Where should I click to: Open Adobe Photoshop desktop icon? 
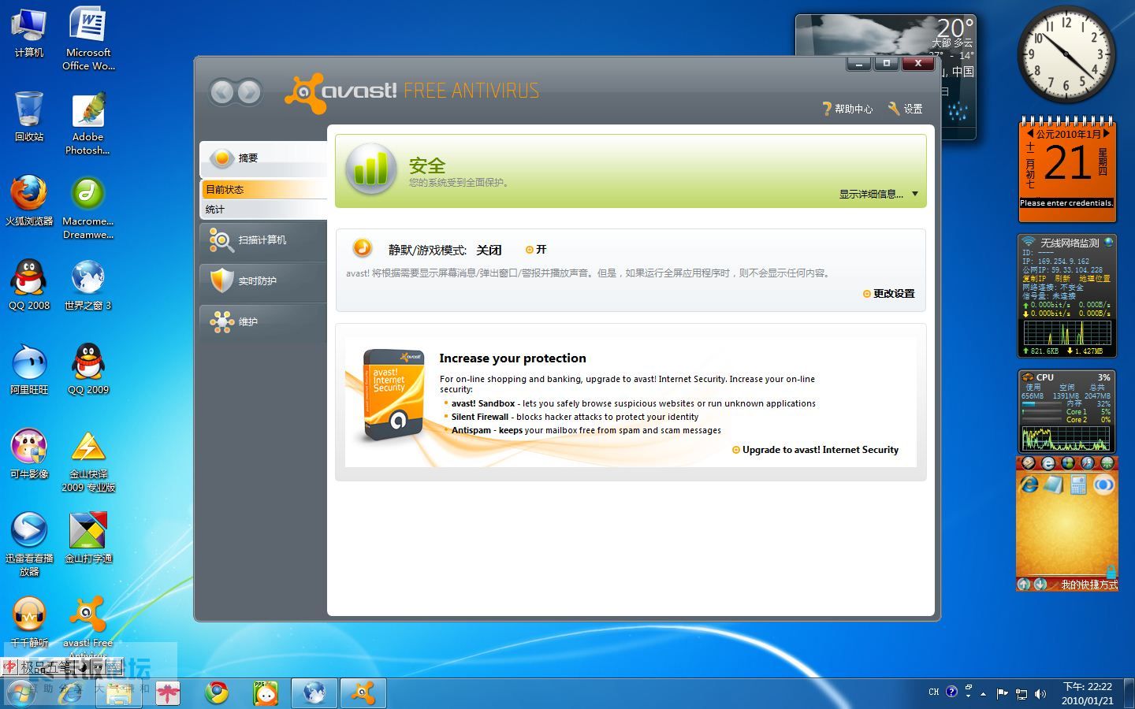tap(88, 123)
